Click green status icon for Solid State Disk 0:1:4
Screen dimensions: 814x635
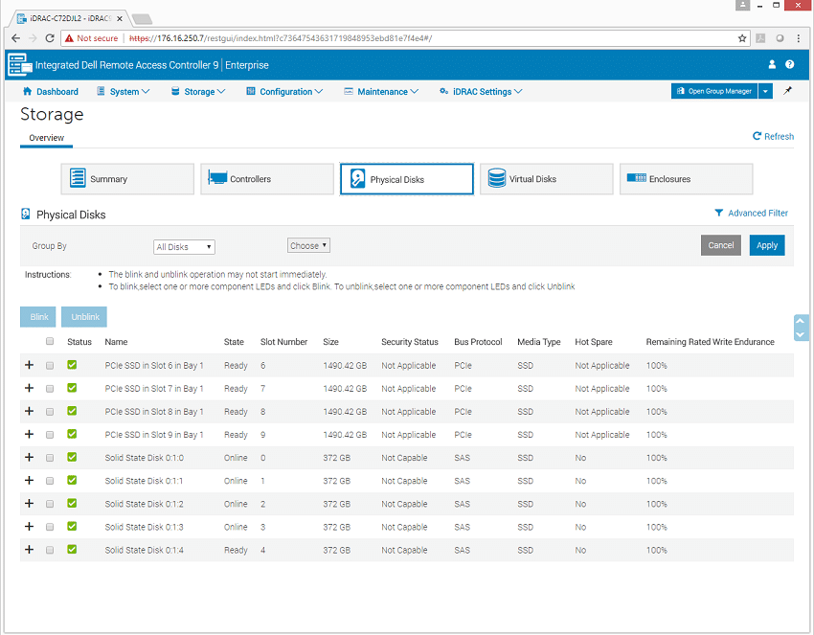72,549
